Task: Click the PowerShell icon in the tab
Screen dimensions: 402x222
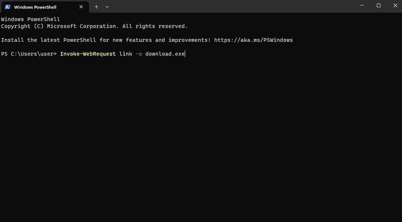Action: tap(8, 7)
